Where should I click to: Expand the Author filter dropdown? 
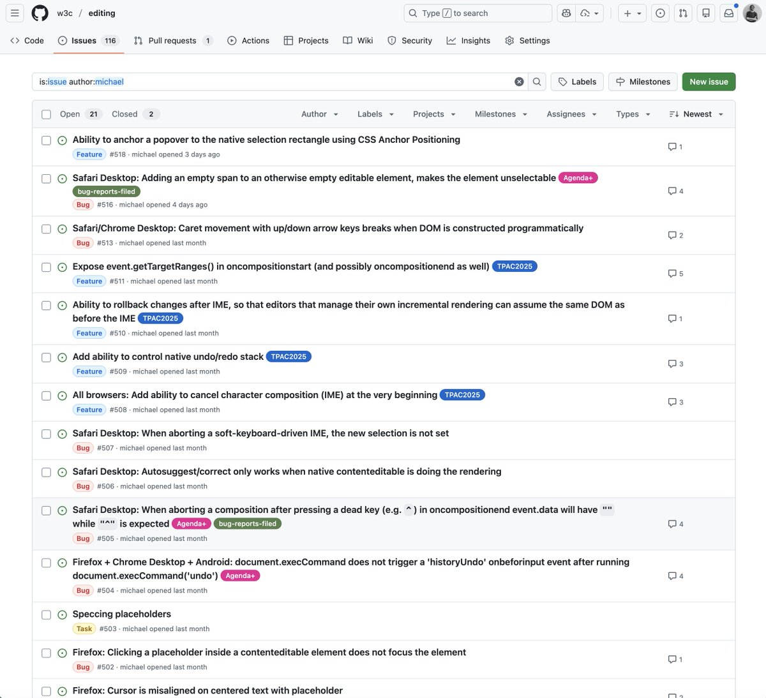coord(319,114)
